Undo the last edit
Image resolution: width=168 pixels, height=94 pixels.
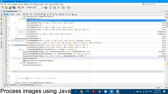coord(19,8)
